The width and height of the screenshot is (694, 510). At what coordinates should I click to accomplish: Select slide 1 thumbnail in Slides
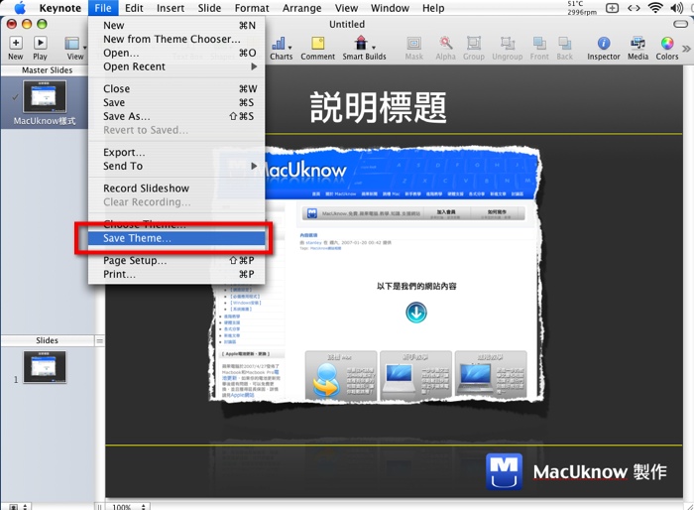pyautogui.click(x=45, y=367)
